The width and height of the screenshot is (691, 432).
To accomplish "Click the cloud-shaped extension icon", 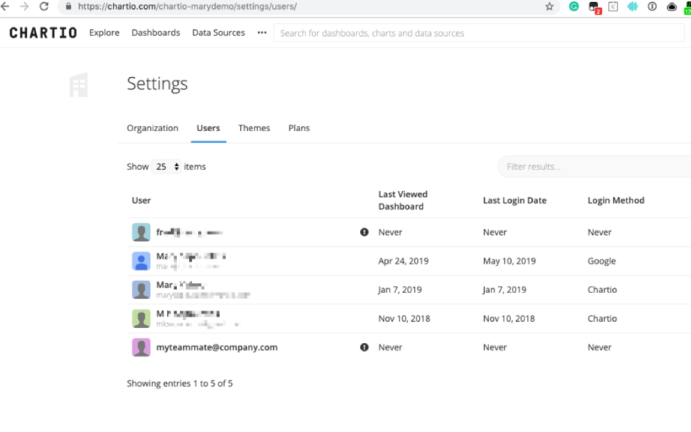I will pyautogui.click(x=671, y=6).
